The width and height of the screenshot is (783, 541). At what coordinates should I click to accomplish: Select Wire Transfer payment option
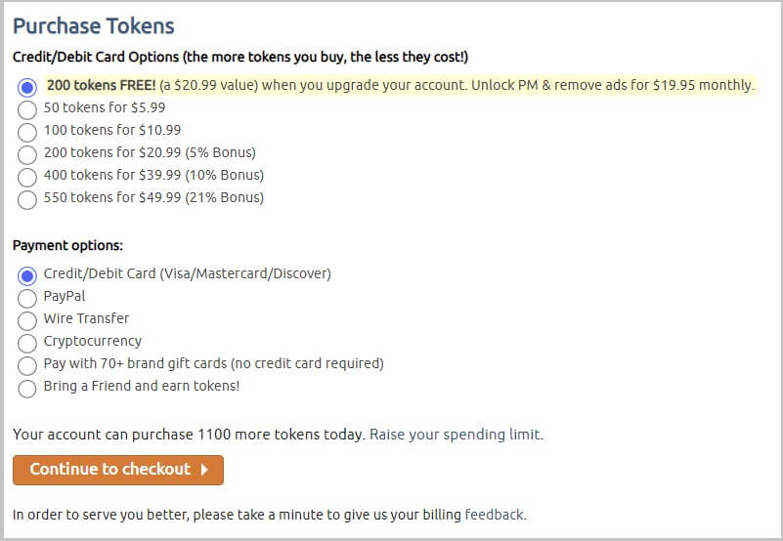point(27,320)
